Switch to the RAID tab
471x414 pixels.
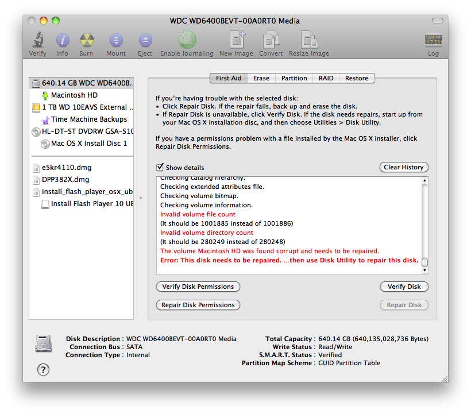(326, 78)
